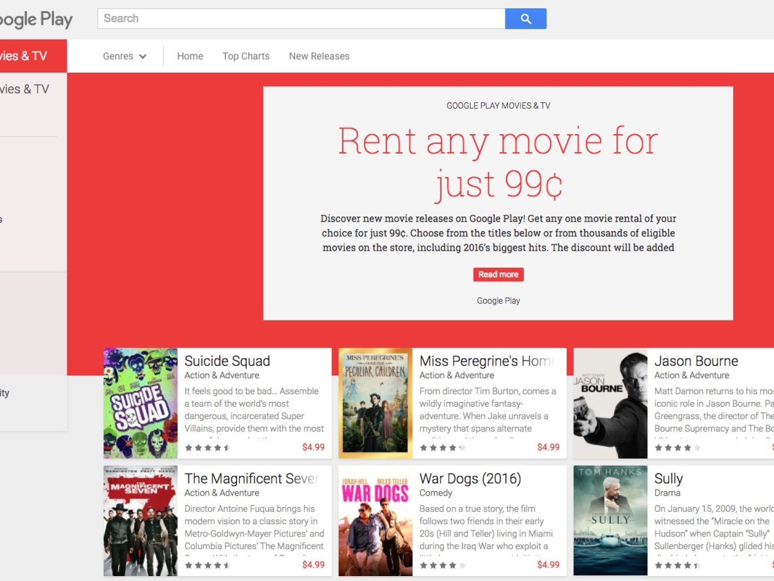Image resolution: width=774 pixels, height=581 pixels.
Task: Open the Suicide Squad poster thumbnail
Action: [x=140, y=403]
